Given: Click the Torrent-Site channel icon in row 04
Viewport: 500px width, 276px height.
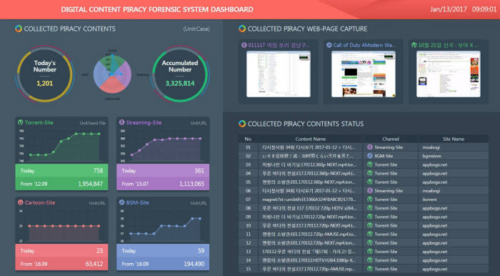Looking at the screenshot, I should [x=370, y=173].
